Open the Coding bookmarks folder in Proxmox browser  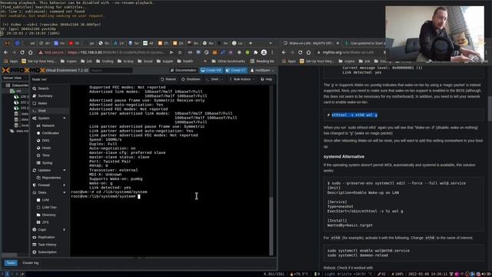coord(105,62)
